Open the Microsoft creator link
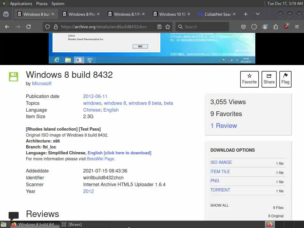Image resolution: width=304 pixels, height=228 pixels. 42,83
